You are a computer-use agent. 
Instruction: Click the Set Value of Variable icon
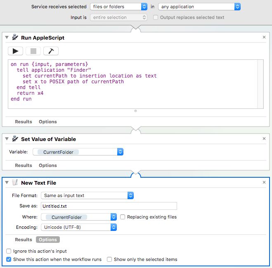tap(15, 139)
